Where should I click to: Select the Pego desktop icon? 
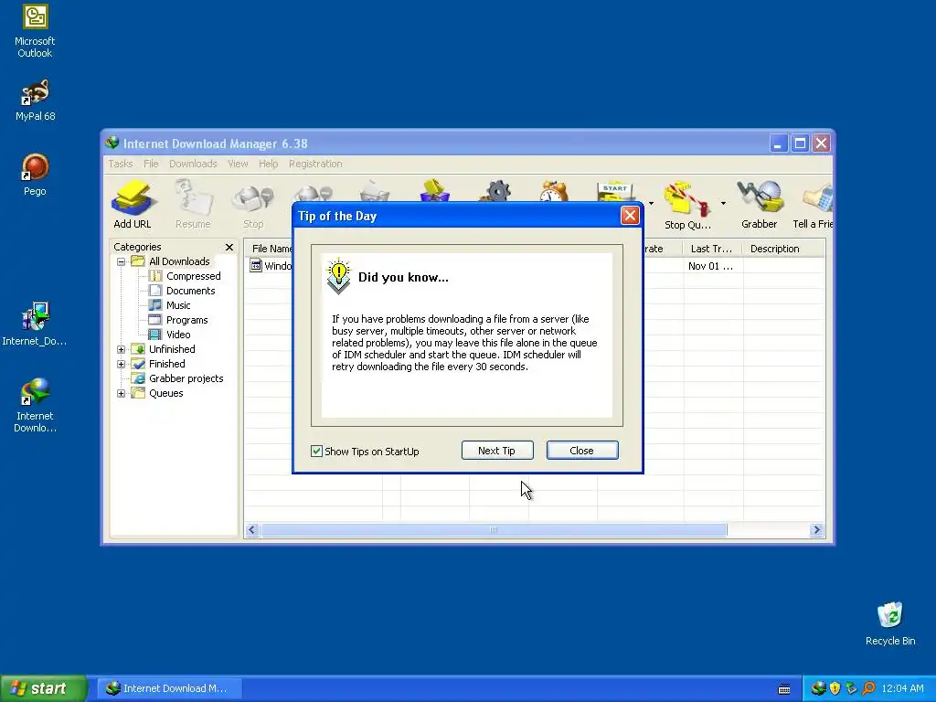click(35, 175)
